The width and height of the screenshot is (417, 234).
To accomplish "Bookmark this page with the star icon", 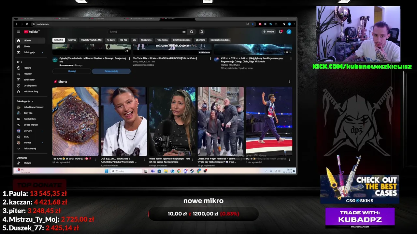I will tap(253, 24).
